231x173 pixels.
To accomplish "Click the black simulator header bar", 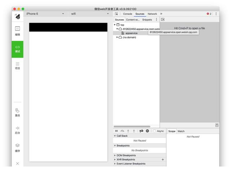I will pyautogui.click(x=68, y=27).
